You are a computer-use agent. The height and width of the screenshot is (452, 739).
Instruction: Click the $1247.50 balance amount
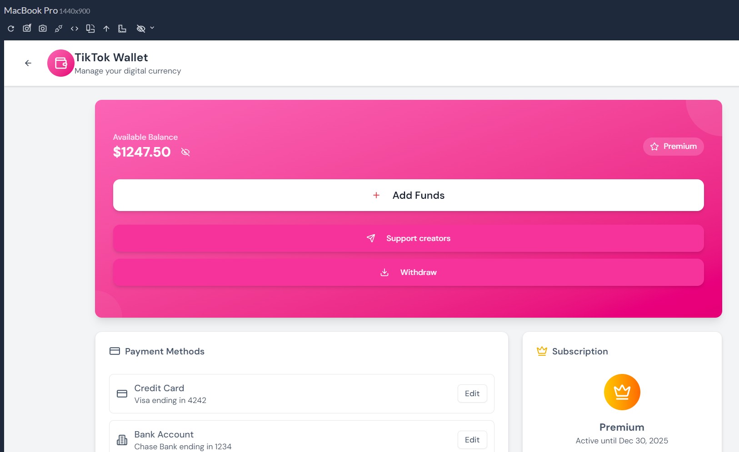point(142,152)
